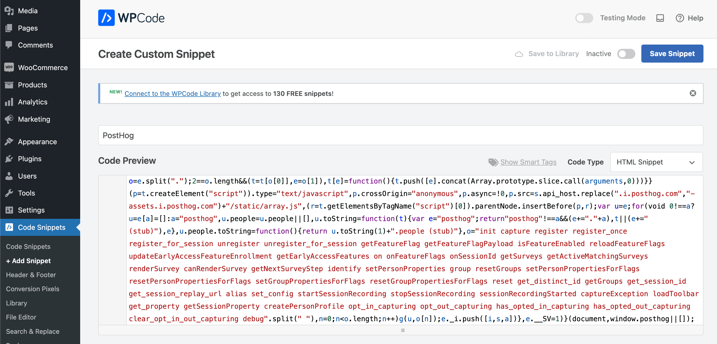This screenshot has width=717, height=344.
Task: Open File Editor submenu item
Action: click(x=21, y=317)
